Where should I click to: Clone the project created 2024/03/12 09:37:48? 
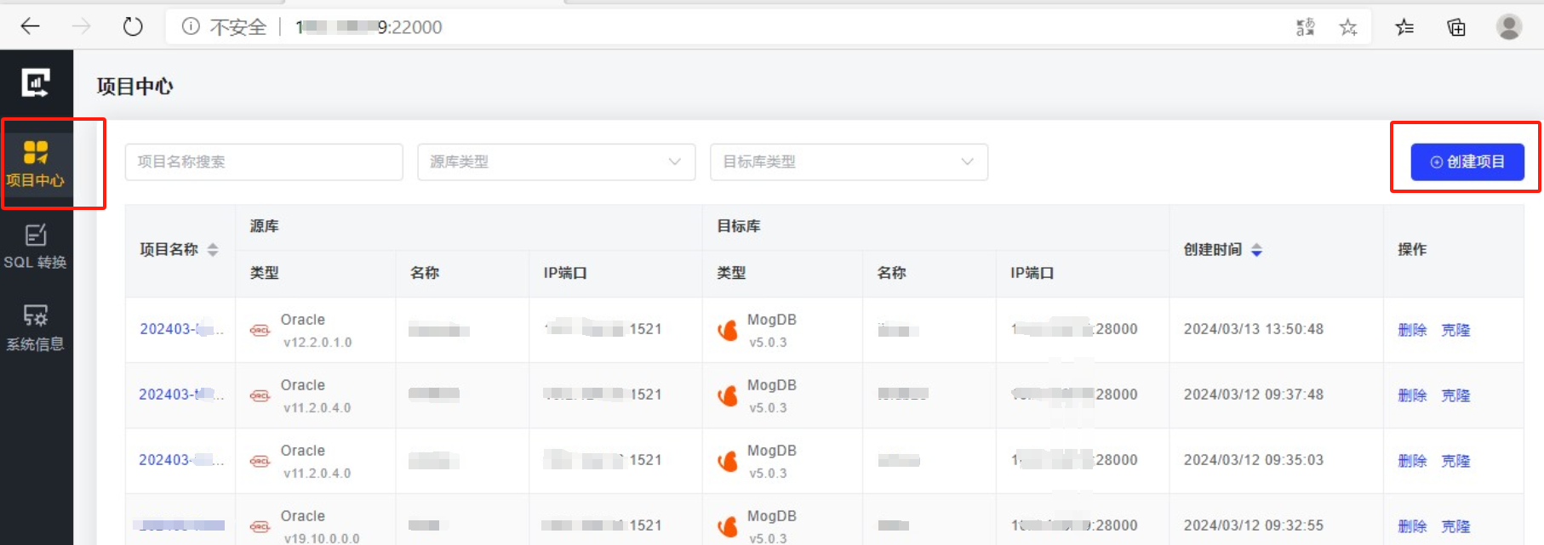point(1455,395)
